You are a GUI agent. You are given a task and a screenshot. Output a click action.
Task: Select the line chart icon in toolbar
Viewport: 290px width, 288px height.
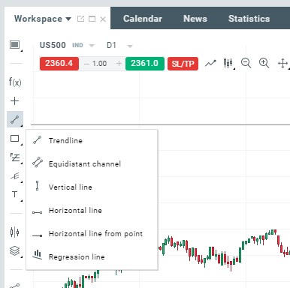210,63
